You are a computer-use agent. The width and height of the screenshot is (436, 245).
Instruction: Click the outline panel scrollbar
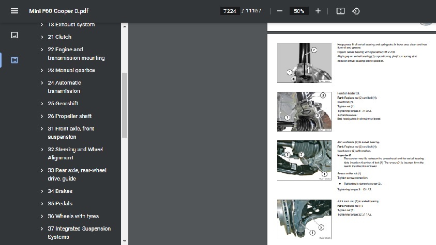[124, 103]
